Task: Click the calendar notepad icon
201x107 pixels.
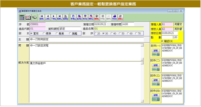Action: (x=28, y=17)
